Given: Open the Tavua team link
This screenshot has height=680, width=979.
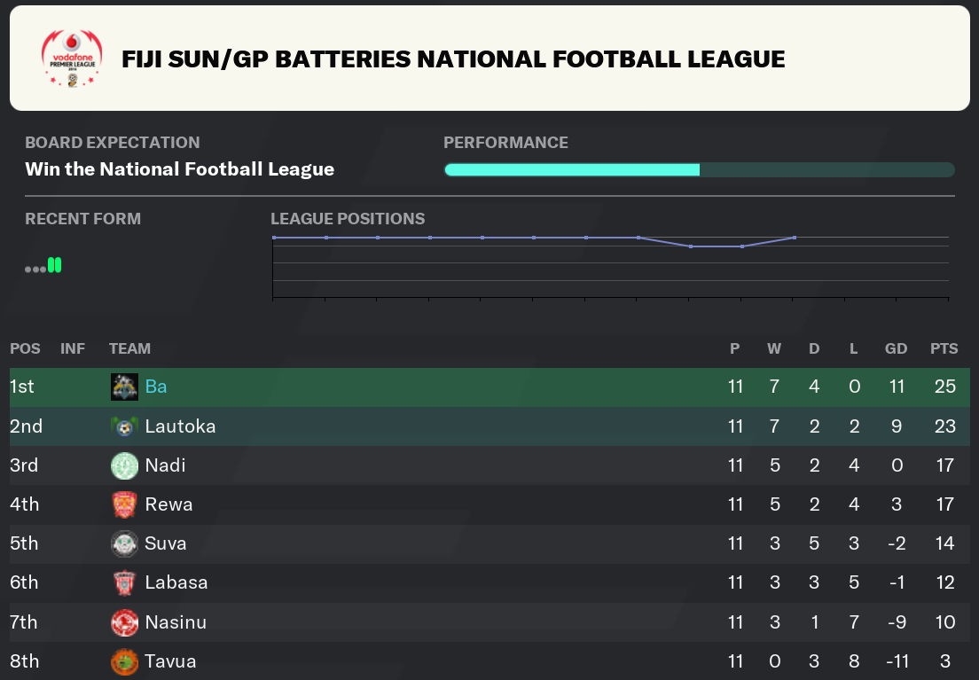Looking at the screenshot, I should click(x=170, y=661).
